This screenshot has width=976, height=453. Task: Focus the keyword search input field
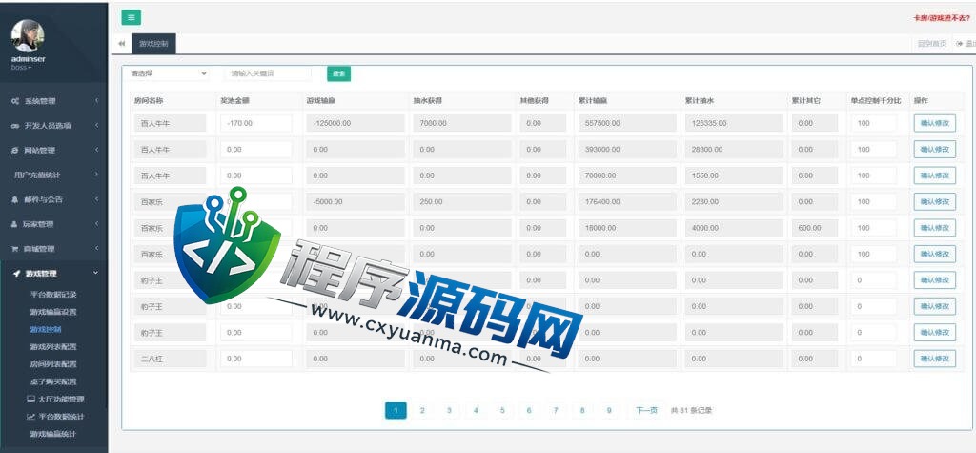[268, 73]
